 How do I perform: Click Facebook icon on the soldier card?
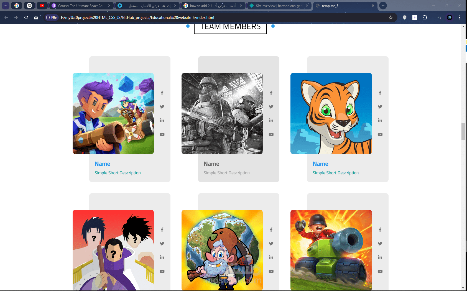[271, 93]
